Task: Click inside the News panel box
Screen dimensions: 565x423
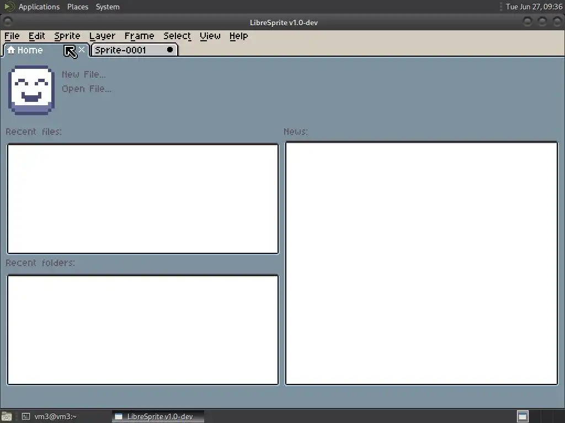Action: click(x=421, y=263)
